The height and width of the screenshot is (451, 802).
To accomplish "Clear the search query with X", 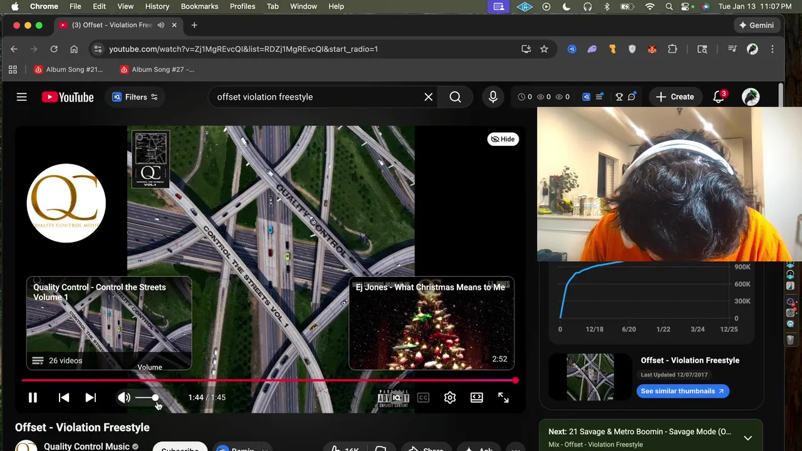I will (x=429, y=97).
